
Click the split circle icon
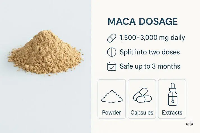pyautogui.click(x=112, y=52)
